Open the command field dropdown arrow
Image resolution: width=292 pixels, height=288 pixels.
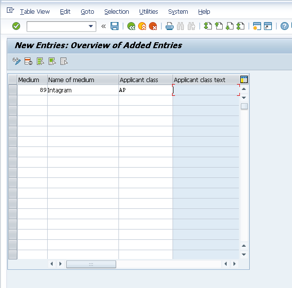(x=90, y=26)
